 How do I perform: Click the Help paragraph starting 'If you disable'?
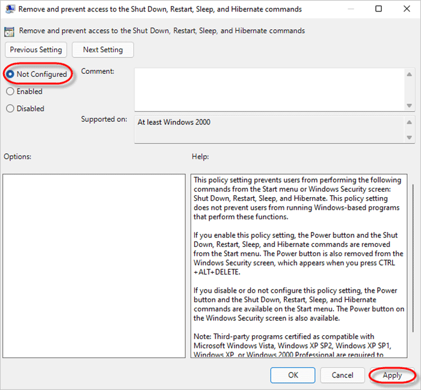(x=299, y=304)
